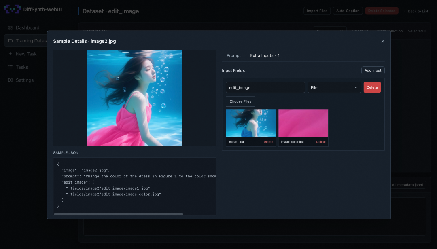
Task: Open the image1.jpg thumbnail
Action: click(x=251, y=123)
